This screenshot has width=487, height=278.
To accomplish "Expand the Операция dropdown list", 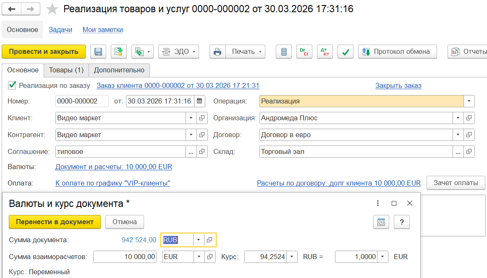I will [469, 101].
